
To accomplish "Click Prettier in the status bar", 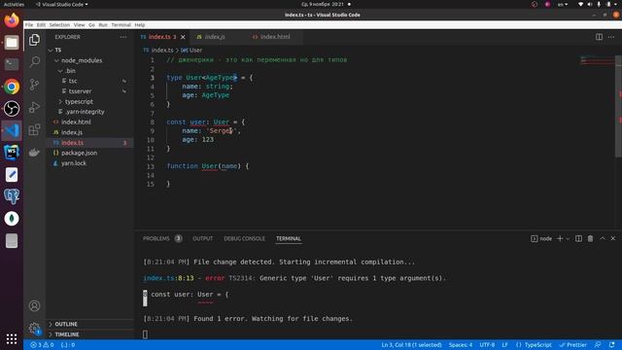I will click(x=572, y=345).
